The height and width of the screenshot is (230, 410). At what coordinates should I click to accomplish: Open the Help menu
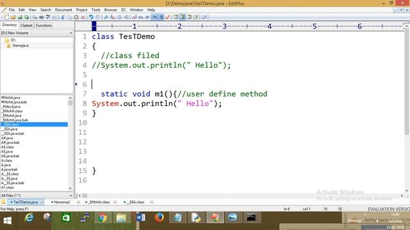point(151,10)
